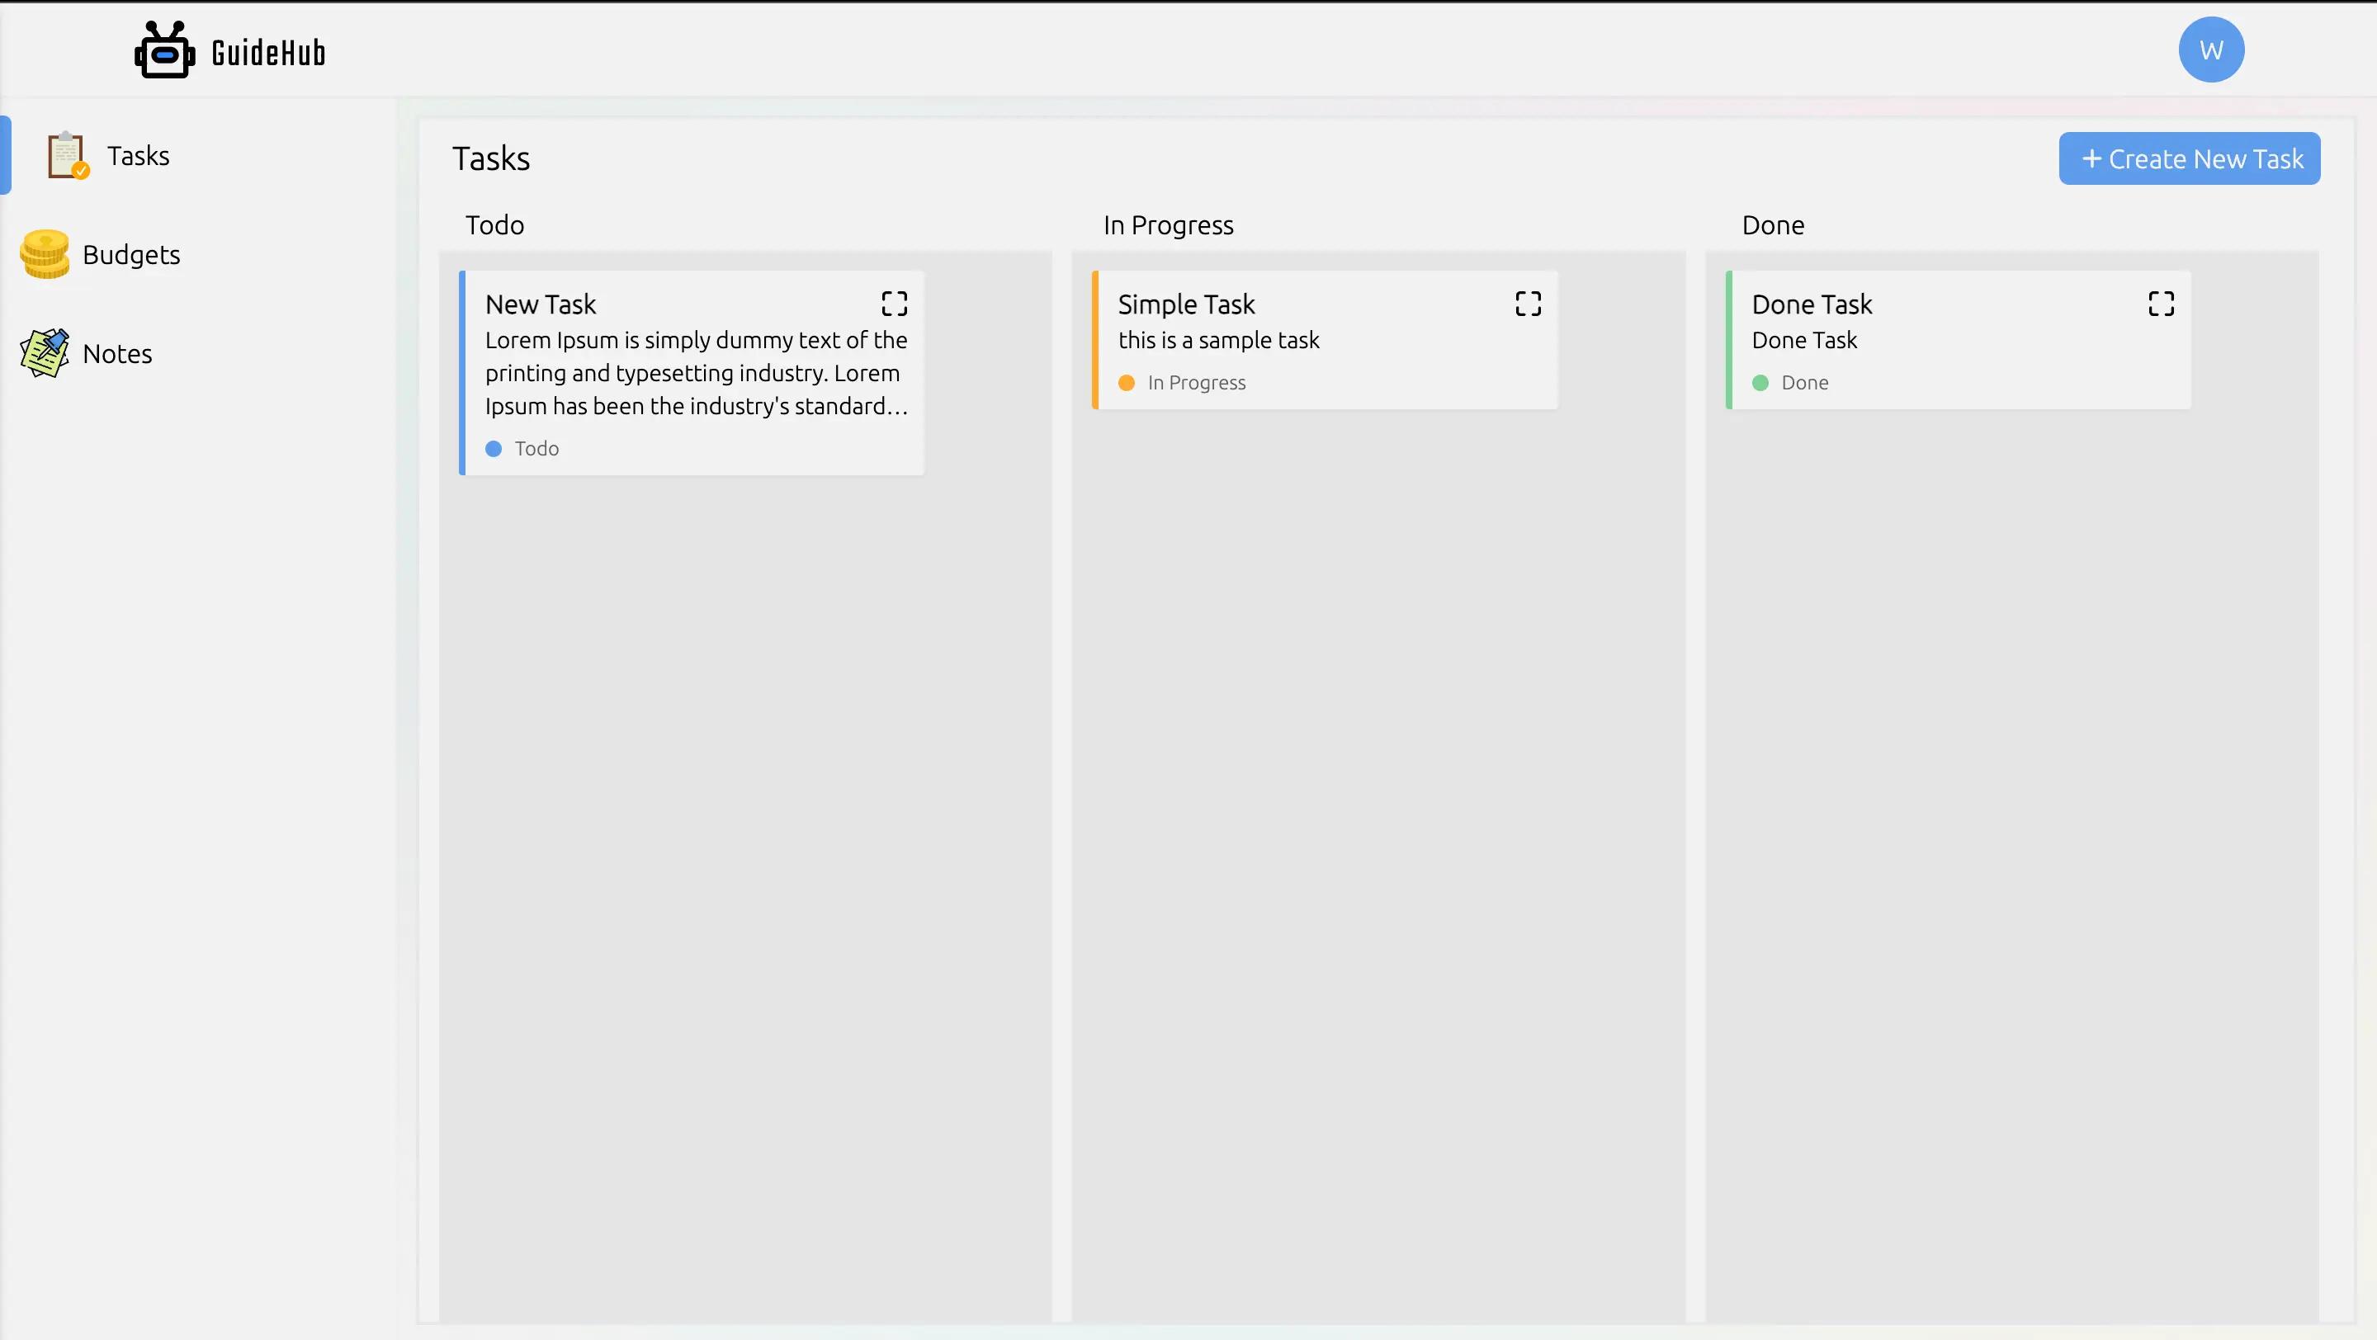Select the Done Task card title
The width and height of the screenshot is (2377, 1340).
coord(1812,304)
